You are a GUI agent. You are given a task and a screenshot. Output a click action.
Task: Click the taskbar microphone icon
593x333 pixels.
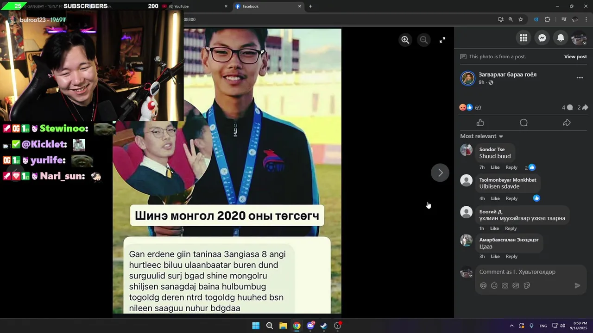coord(532,326)
